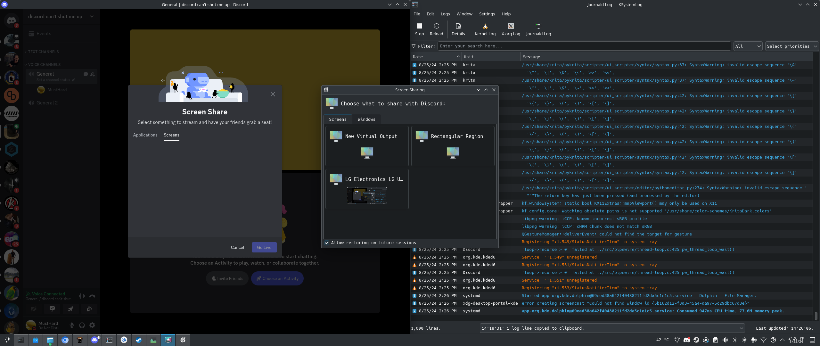Start an Activity via rocket icon

[x=71, y=309]
